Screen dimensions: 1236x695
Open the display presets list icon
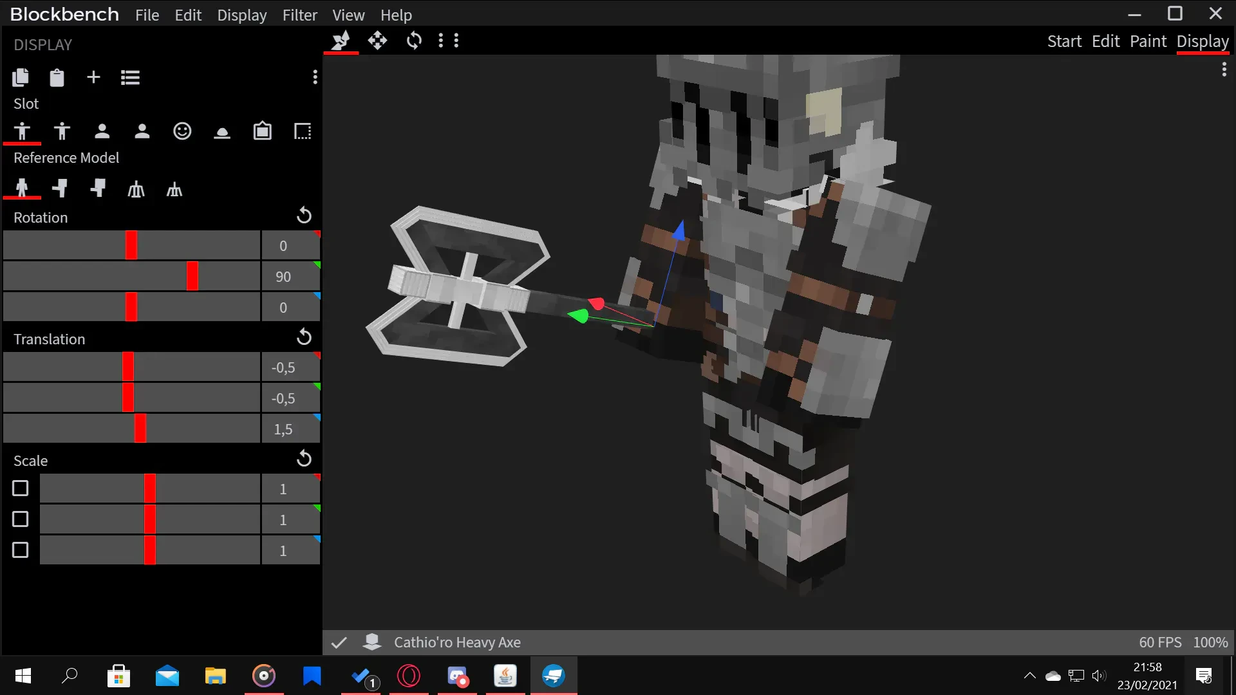tap(130, 78)
